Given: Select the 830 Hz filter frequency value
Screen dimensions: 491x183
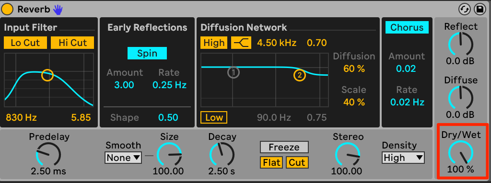Looking at the screenshot, I should pos(21,118).
